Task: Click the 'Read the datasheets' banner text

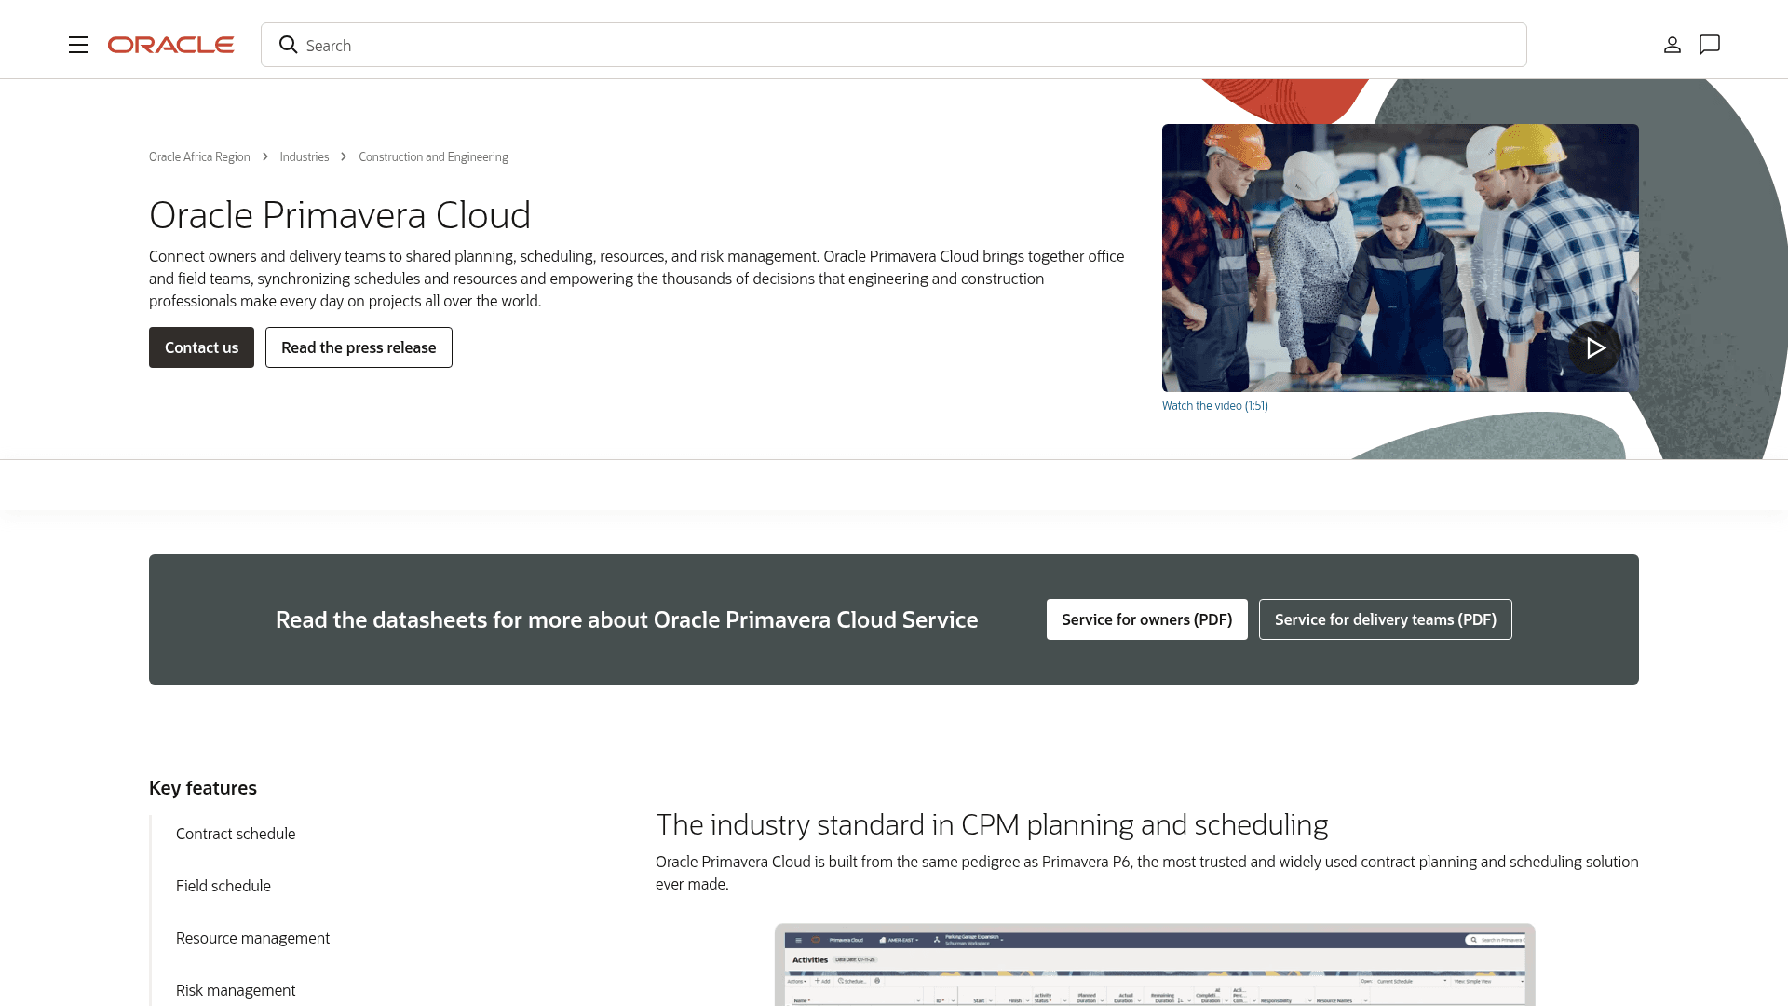Action: pyautogui.click(x=627, y=619)
